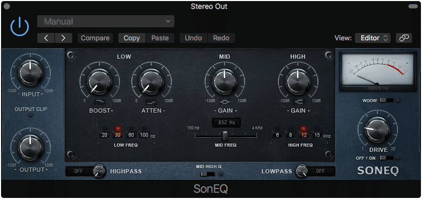This screenshot has height=199, width=422.
Task: Go to previous preset with left arrow
Action: 46,38
